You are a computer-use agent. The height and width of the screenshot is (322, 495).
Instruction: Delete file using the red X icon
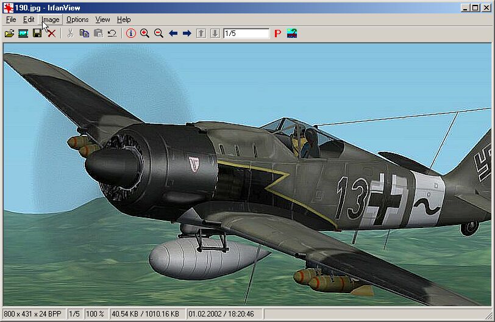[51, 33]
